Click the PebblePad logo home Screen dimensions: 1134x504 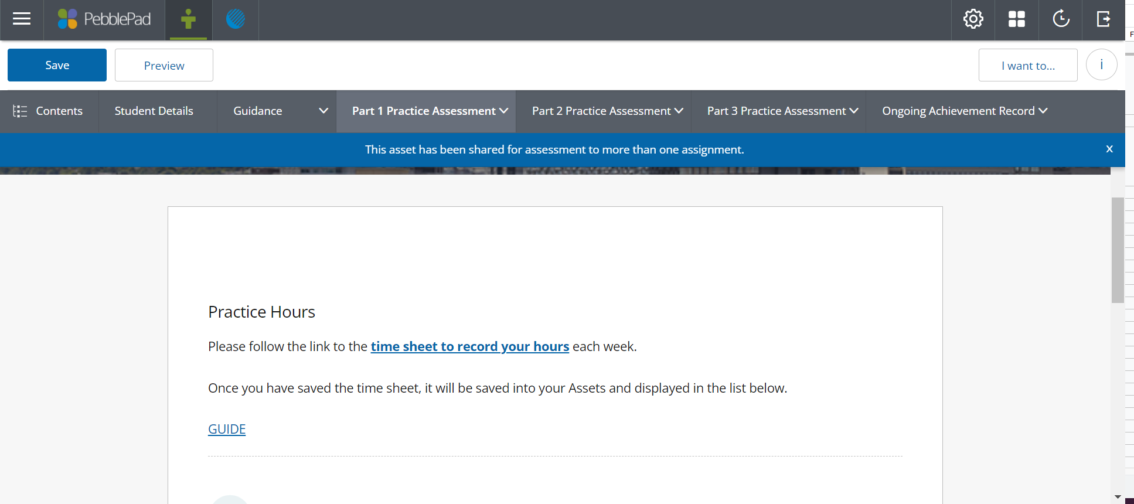pyautogui.click(x=104, y=19)
